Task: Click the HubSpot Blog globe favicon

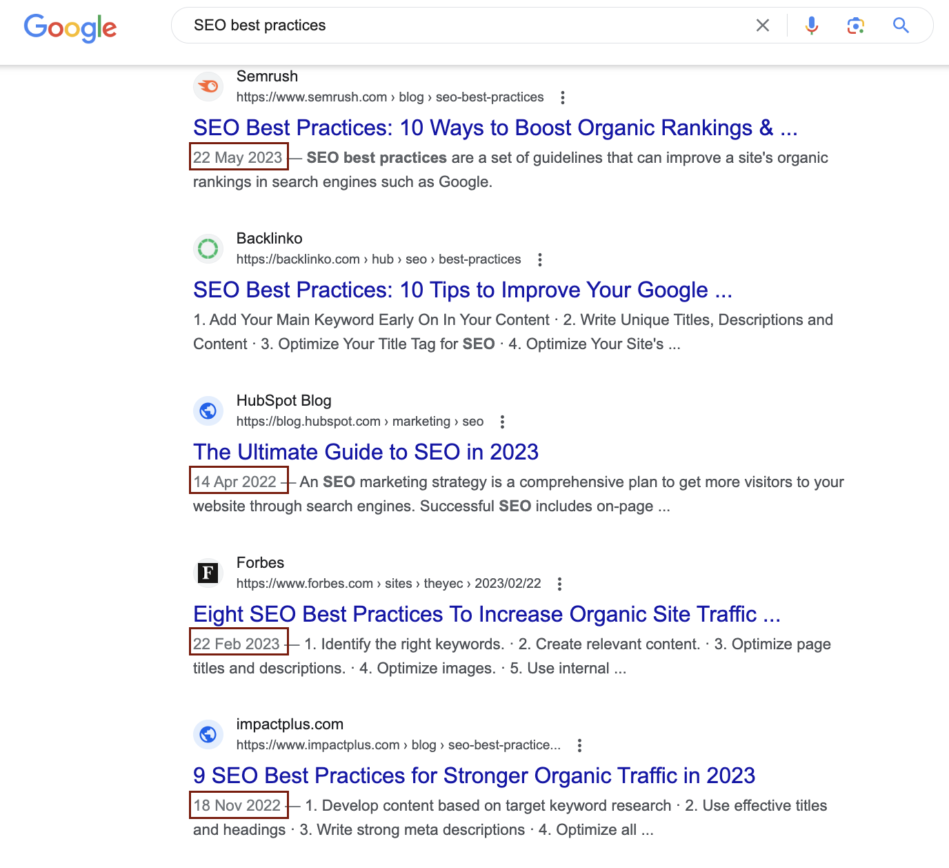Action: pyautogui.click(x=208, y=411)
